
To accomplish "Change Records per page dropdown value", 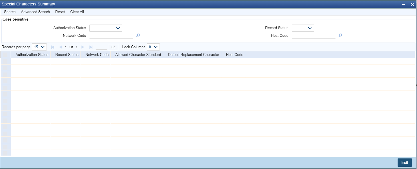I will tap(39, 47).
